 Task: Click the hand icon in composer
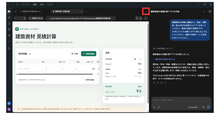[159, 107]
